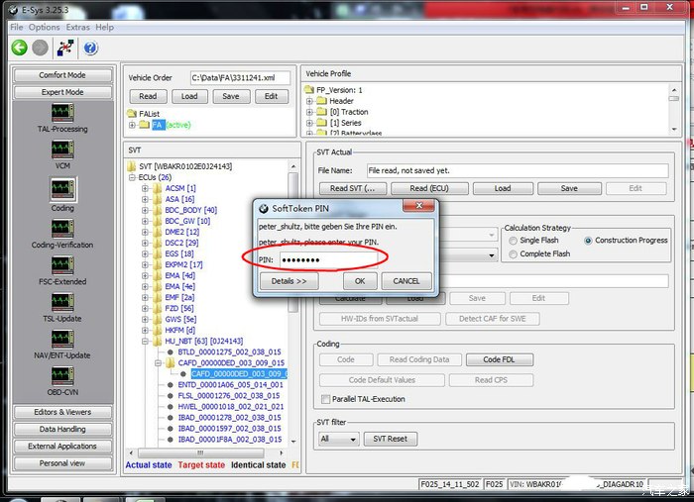Click the FAList folder icon
The height and width of the screenshot is (502, 694).
132,114
